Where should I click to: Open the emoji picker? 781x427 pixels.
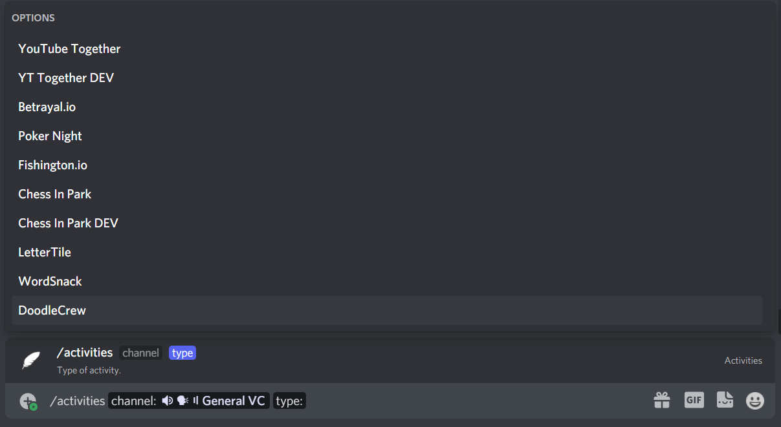(755, 401)
